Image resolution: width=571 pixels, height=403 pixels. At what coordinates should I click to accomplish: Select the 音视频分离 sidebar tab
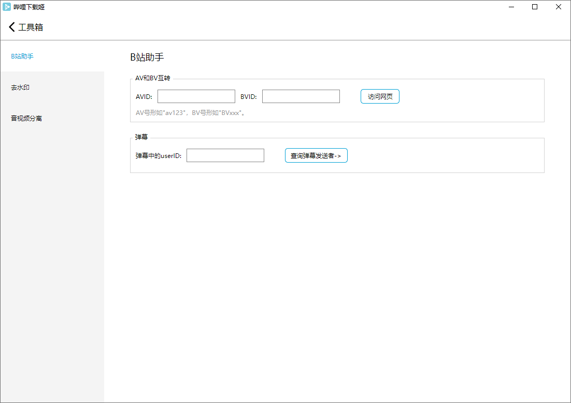tap(26, 119)
